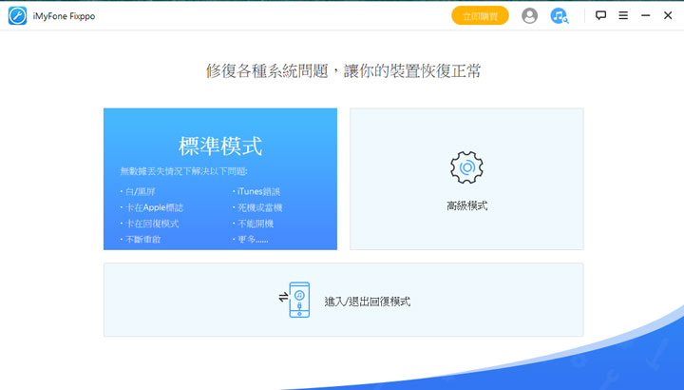Open the hamburger menu

click(x=623, y=16)
